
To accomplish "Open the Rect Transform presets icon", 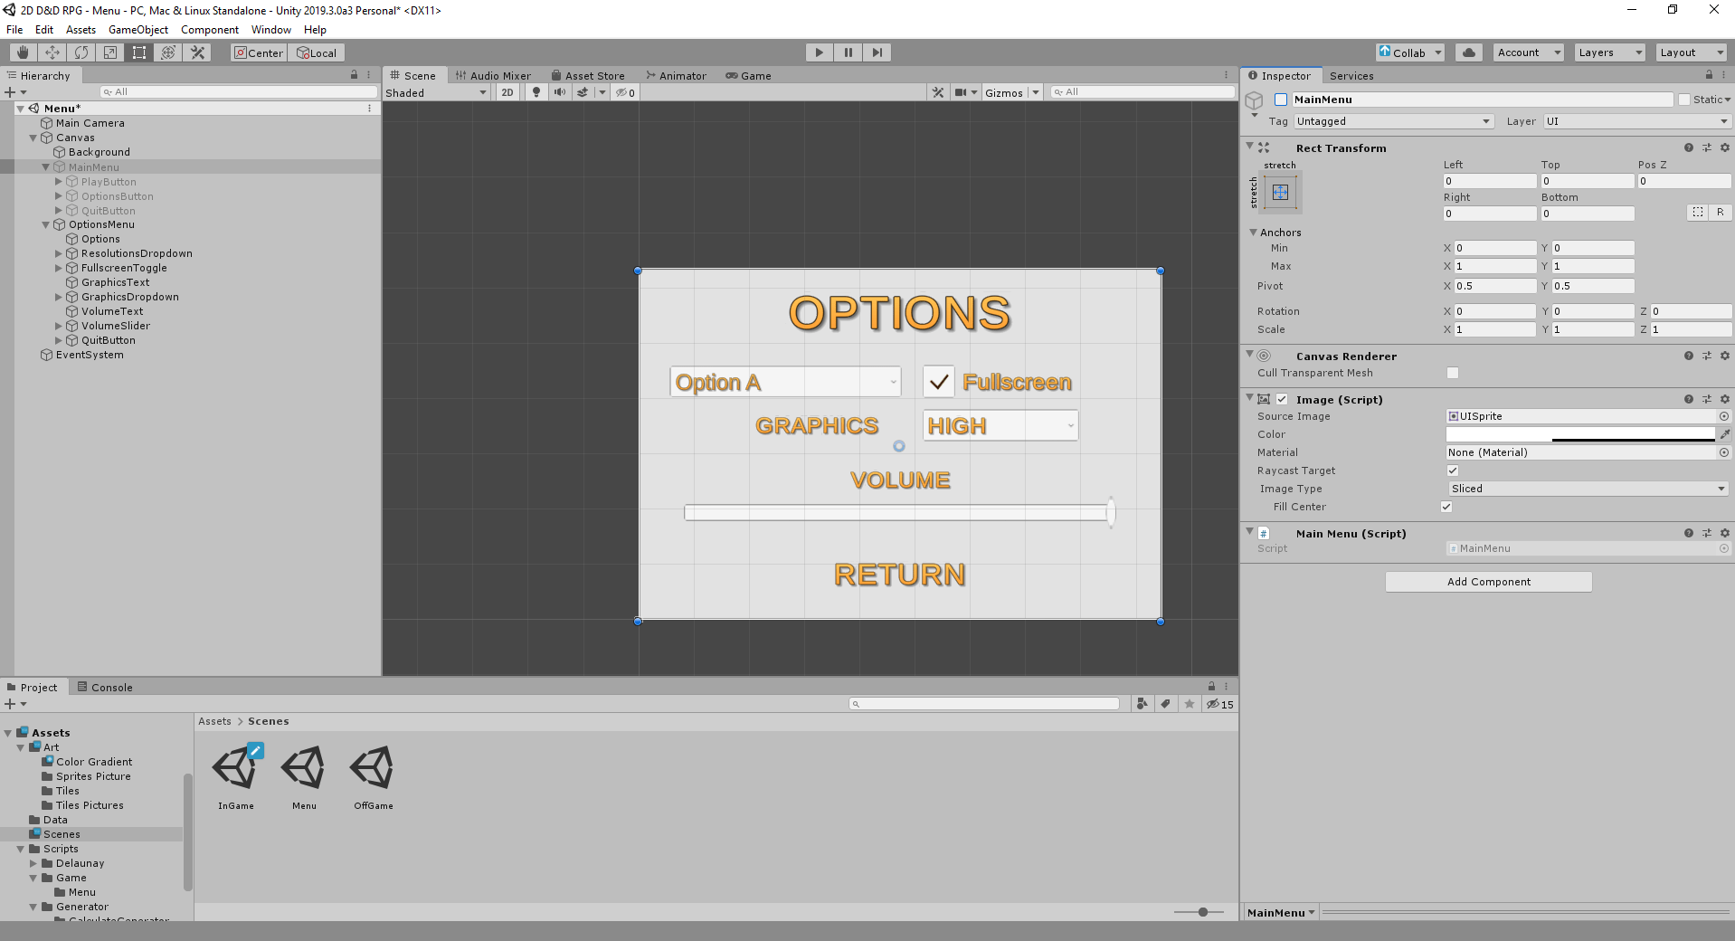I will pos(1707,147).
